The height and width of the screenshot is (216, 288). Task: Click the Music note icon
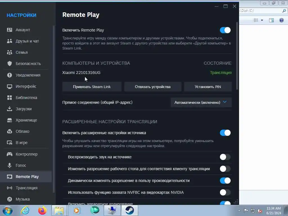10,199
